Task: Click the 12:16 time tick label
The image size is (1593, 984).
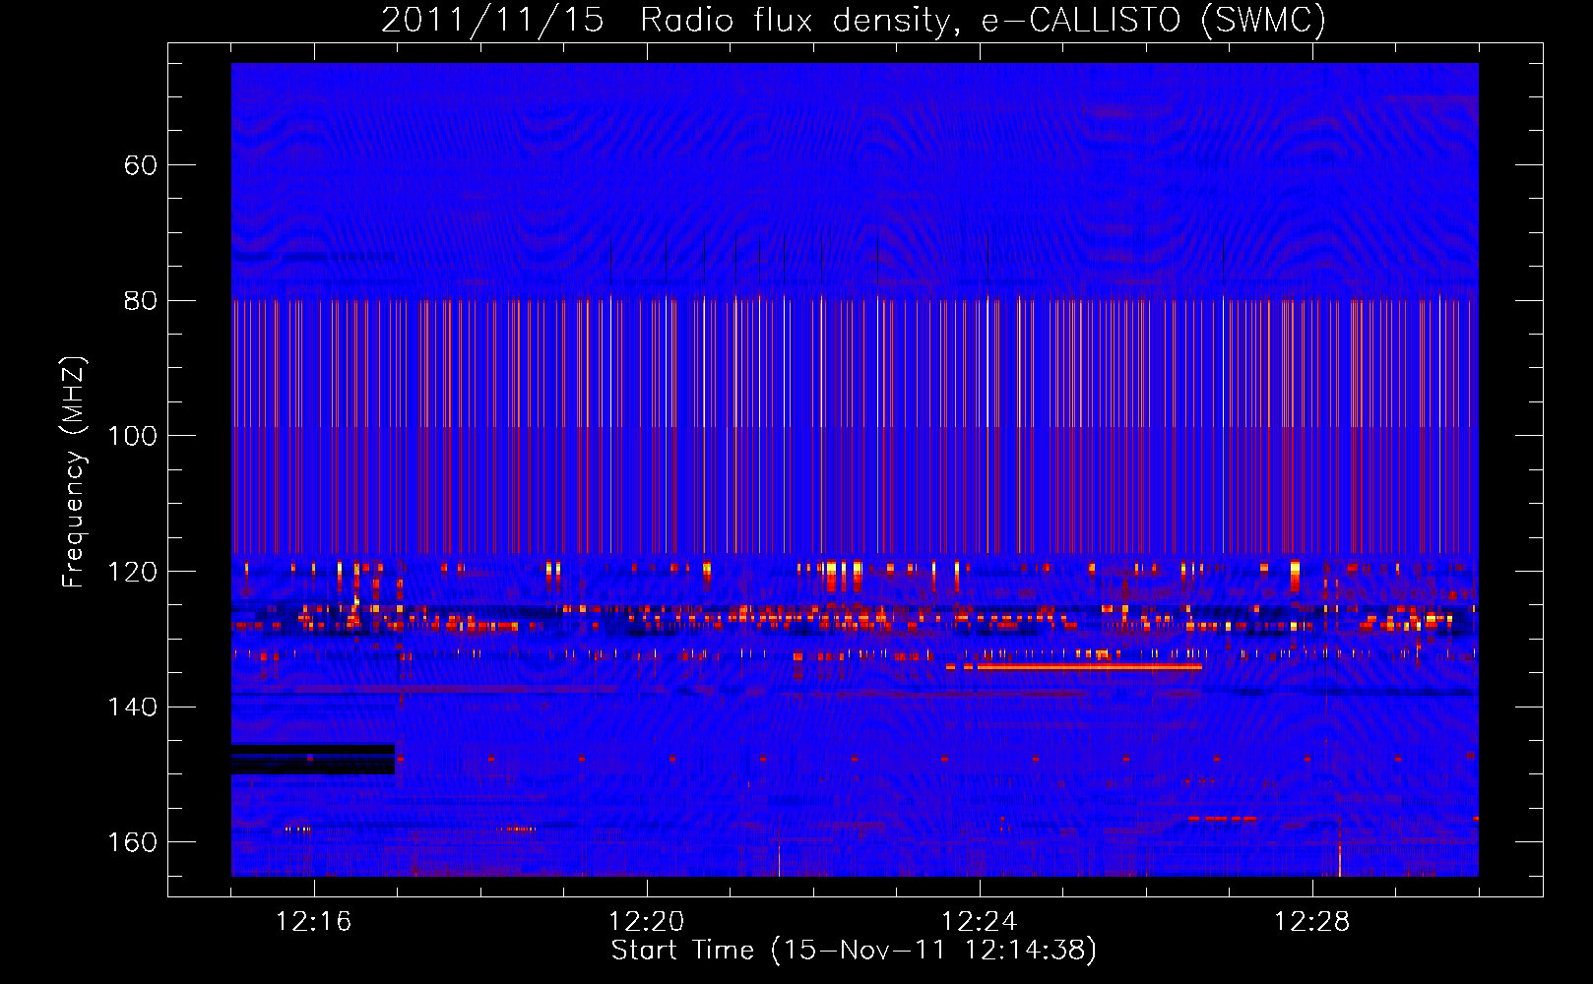Action: pos(313,921)
